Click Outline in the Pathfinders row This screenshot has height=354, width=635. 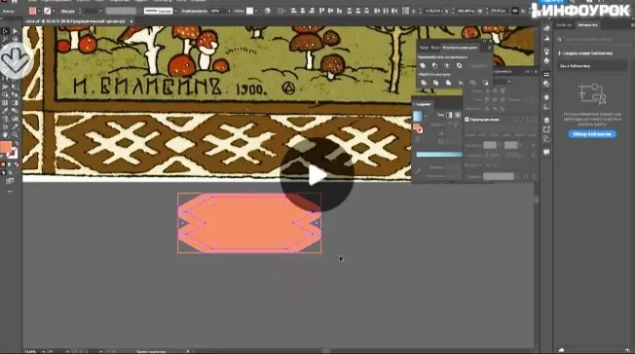click(x=473, y=83)
